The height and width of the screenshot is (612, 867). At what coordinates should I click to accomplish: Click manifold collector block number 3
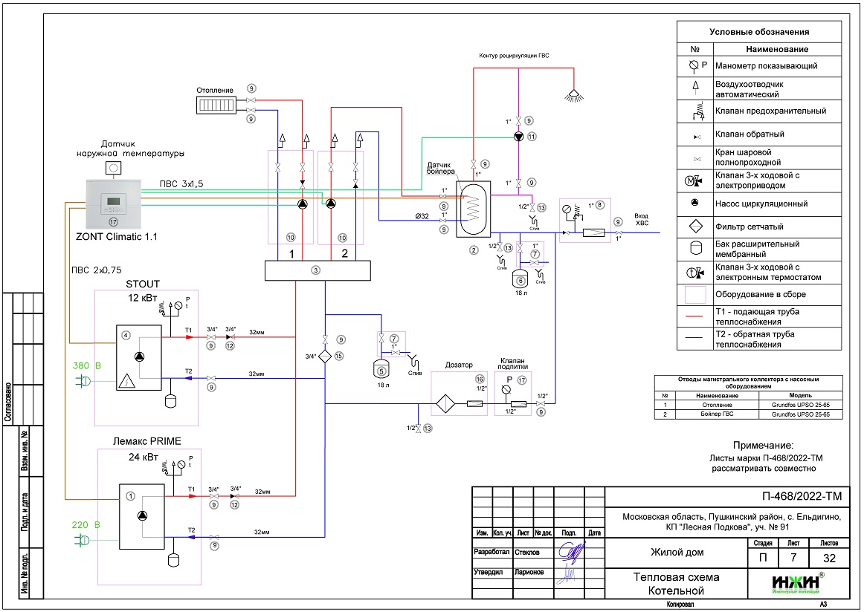(x=317, y=270)
